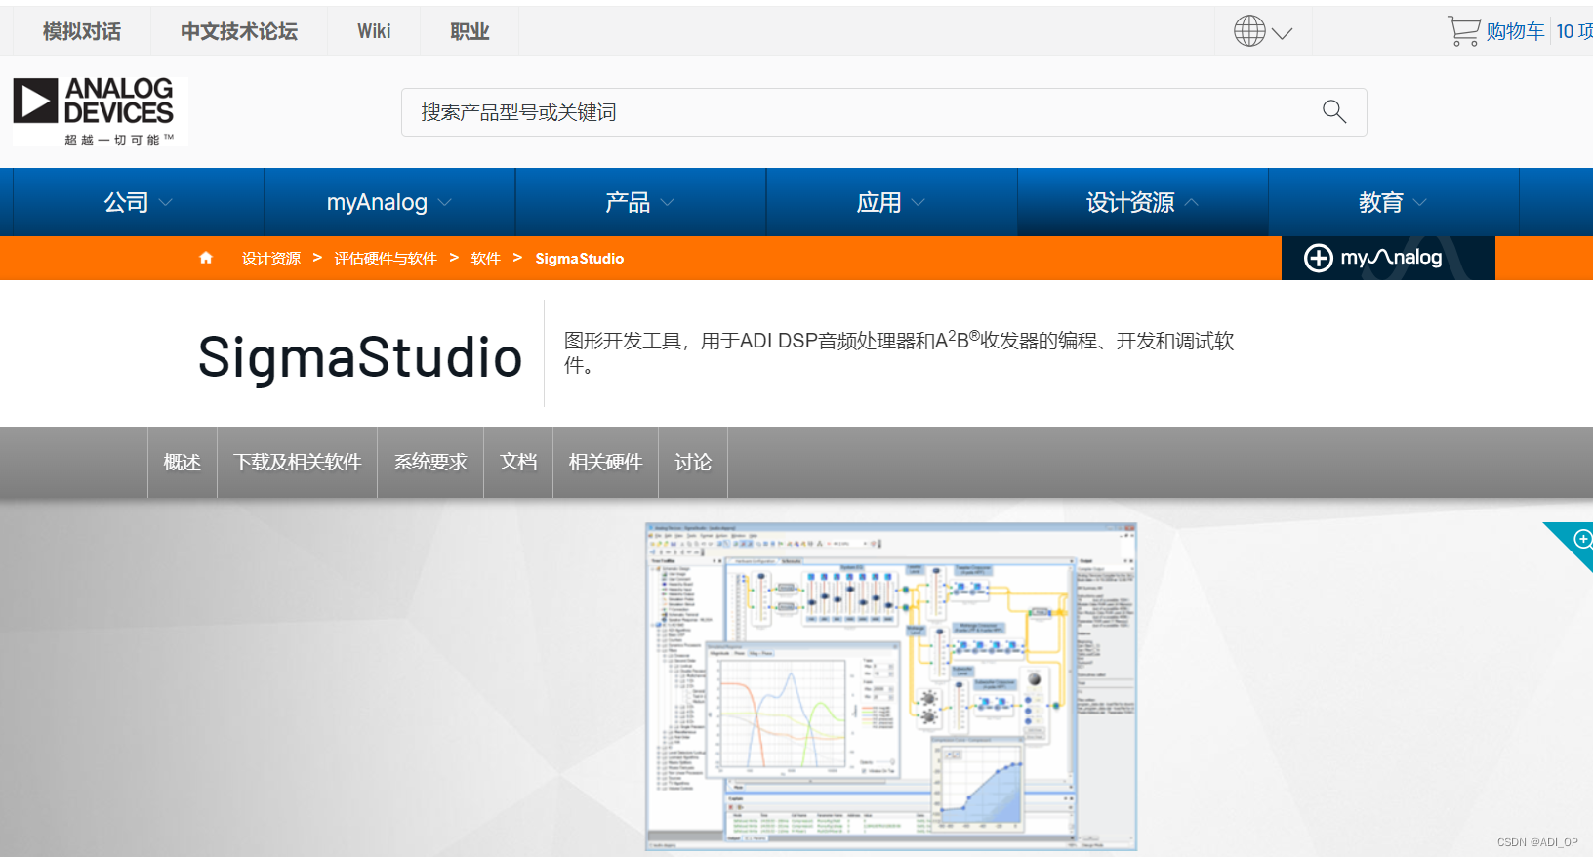Focus the product search input field
This screenshot has height=857, width=1593.
tap(883, 112)
